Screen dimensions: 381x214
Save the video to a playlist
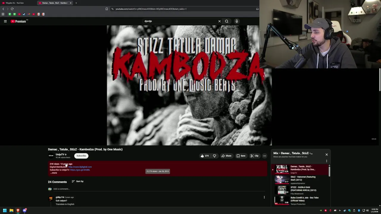click(241, 156)
